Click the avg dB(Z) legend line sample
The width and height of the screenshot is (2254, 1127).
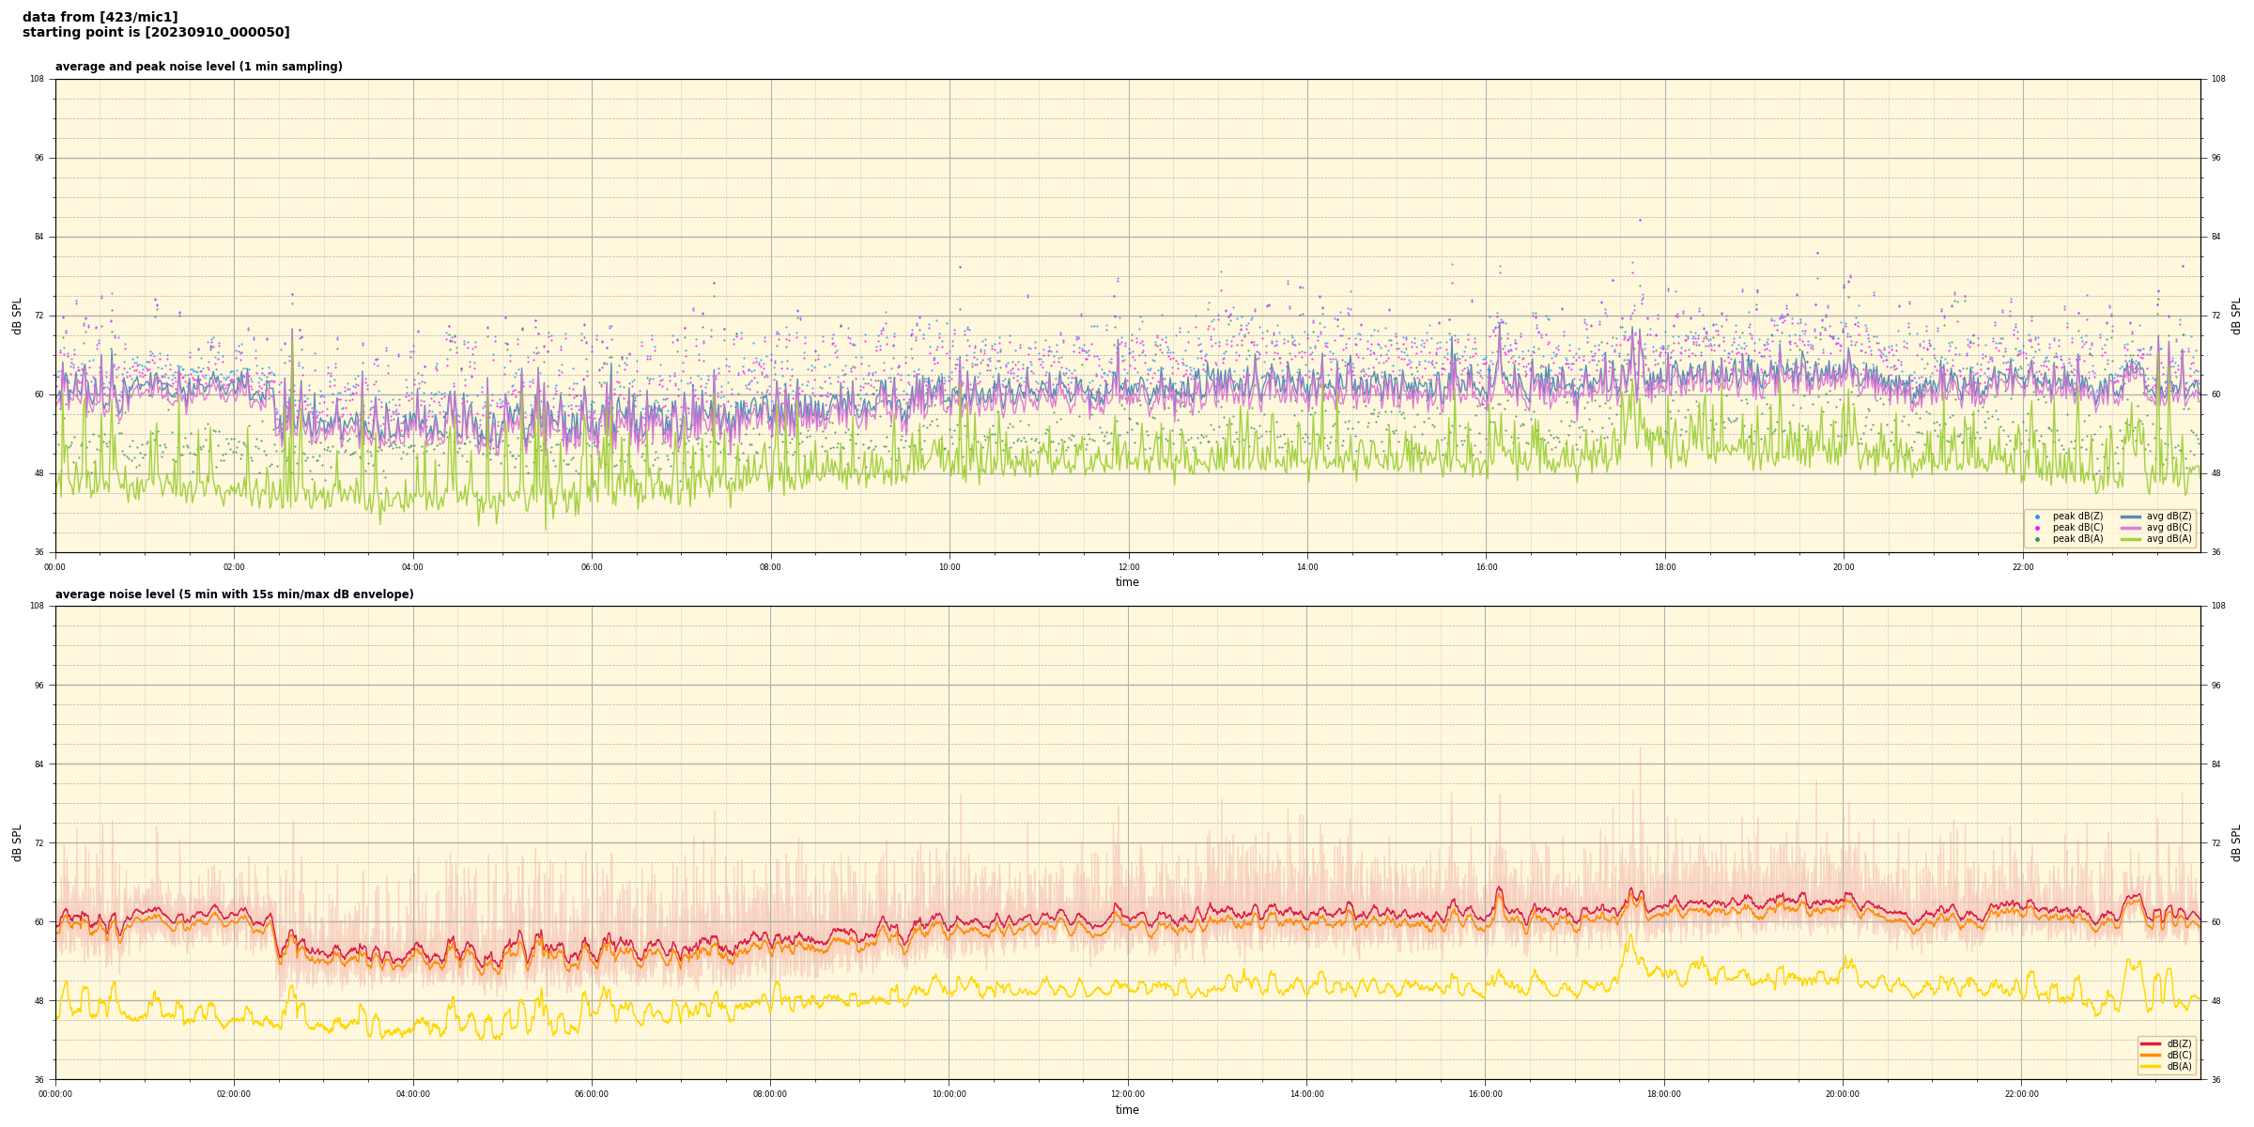point(2130,517)
